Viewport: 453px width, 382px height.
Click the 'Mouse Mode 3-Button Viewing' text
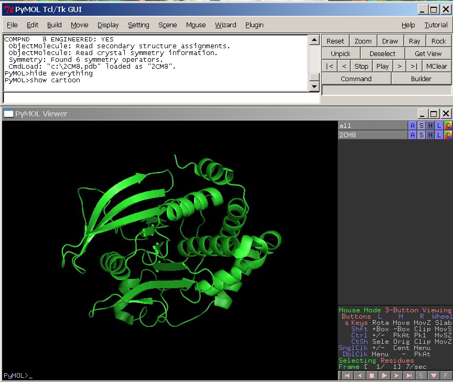[395, 310]
